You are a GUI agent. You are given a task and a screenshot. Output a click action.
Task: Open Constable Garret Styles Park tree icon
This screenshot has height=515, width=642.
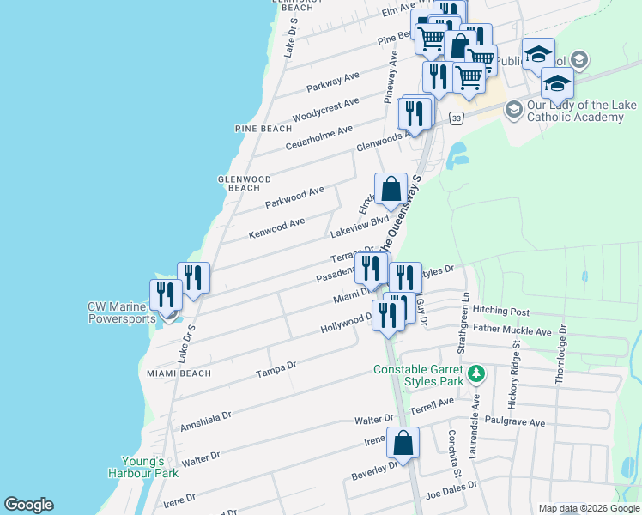(476, 373)
